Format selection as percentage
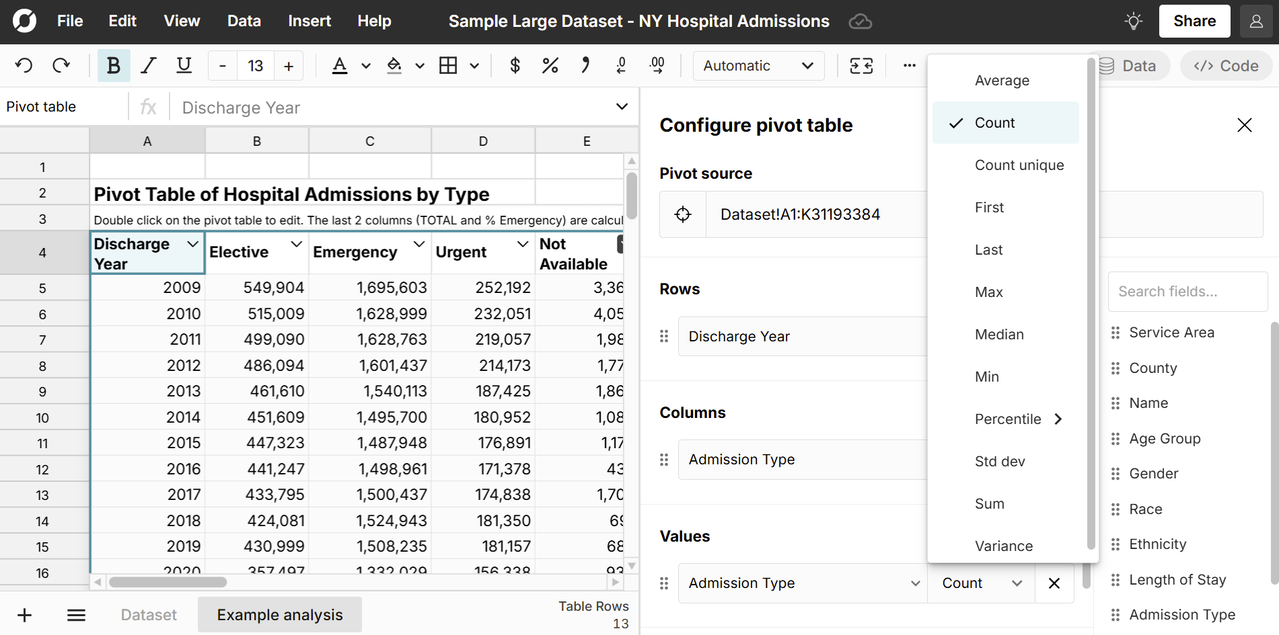The height and width of the screenshot is (635, 1279). (x=550, y=65)
